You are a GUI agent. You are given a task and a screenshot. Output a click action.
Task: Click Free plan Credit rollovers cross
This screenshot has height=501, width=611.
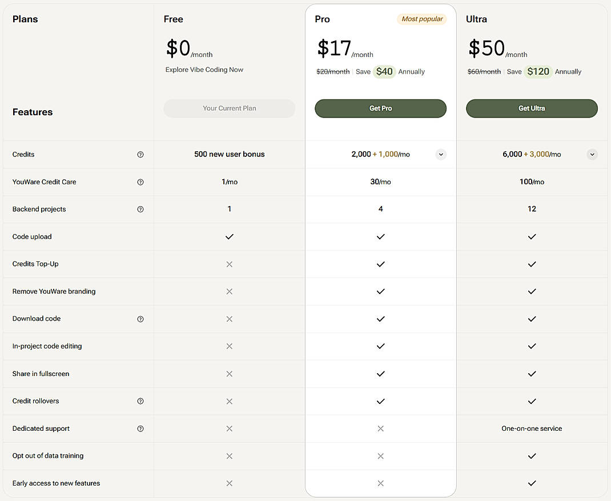(230, 401)
